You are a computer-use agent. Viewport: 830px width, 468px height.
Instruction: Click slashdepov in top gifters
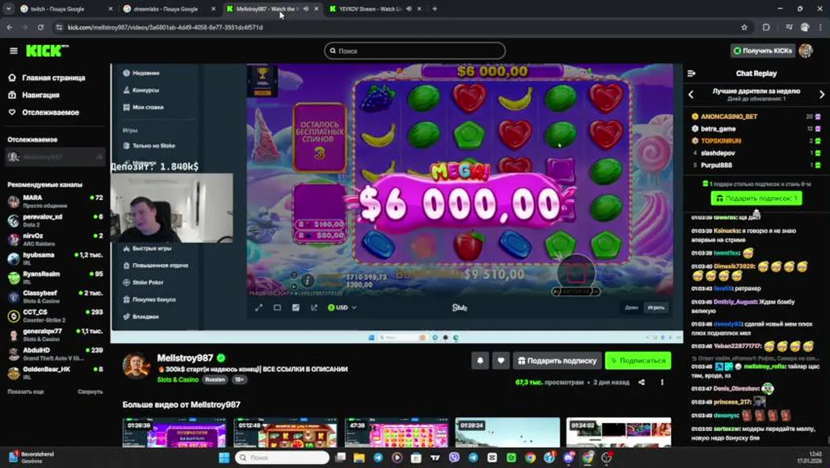718,153
